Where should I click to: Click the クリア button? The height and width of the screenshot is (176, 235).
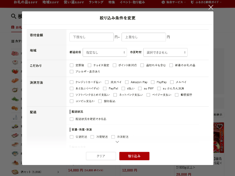coord(101,156)
